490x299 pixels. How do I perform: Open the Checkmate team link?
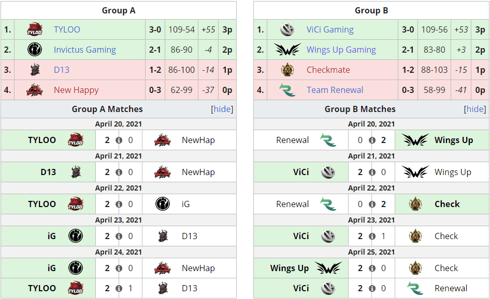(x=328, y=70)
